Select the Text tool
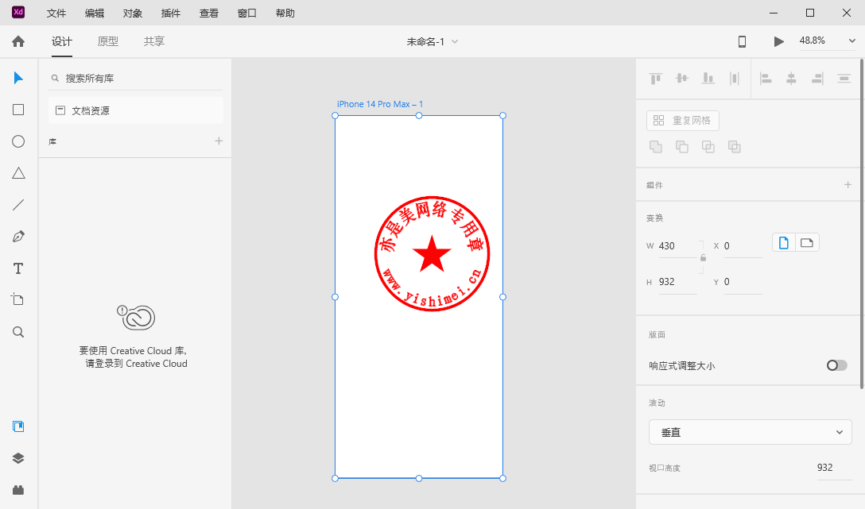Screen dimensions: 865x509 (18, 268)
